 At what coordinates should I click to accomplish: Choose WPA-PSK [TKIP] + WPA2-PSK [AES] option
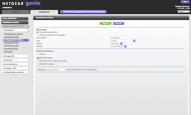[x=38, y=61]
